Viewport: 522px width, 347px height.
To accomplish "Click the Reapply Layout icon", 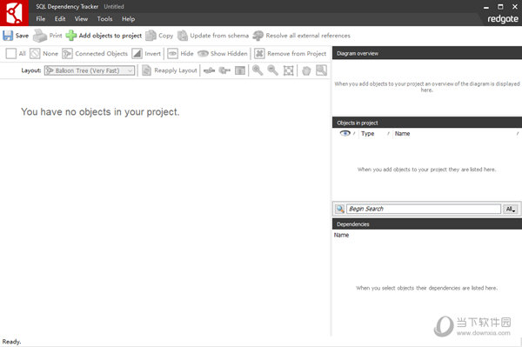I will point(146,70).
